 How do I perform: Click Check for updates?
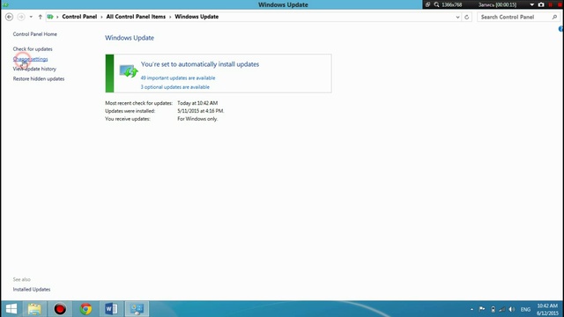[33, 49]
